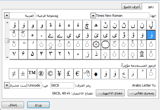Open the Times New Roman font dropdown
This screenshot has height=110, width=160.
[x=93, y=16]
